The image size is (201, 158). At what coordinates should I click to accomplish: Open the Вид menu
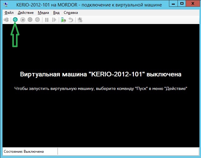56,13
